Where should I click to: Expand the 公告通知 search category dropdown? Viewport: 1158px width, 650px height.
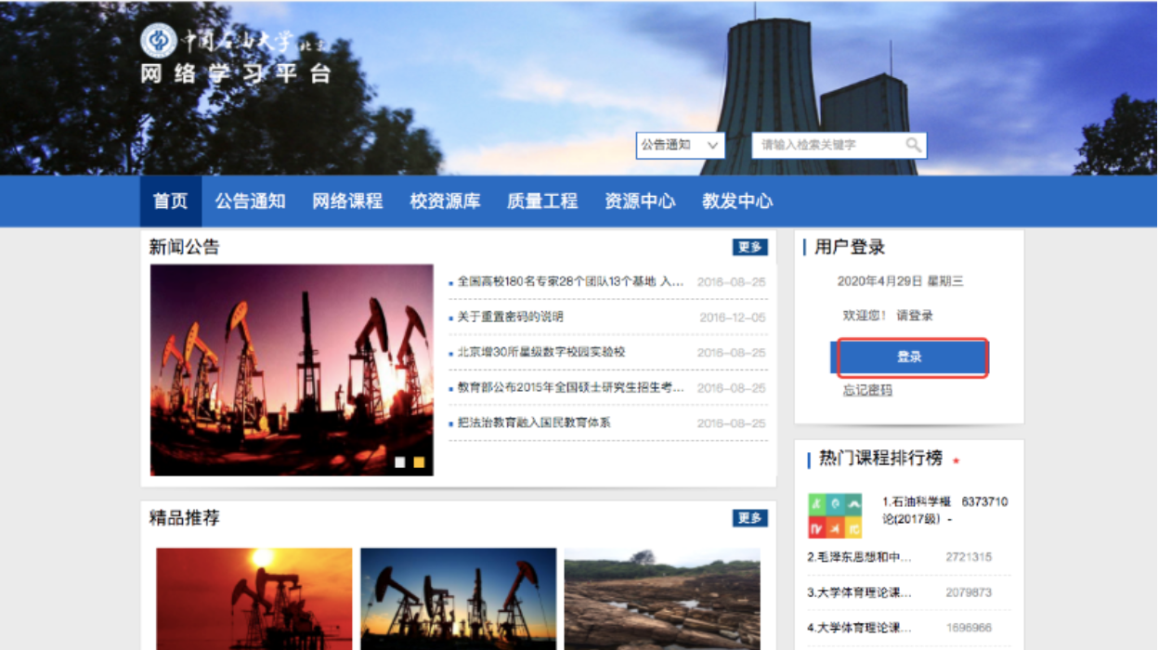680,145
